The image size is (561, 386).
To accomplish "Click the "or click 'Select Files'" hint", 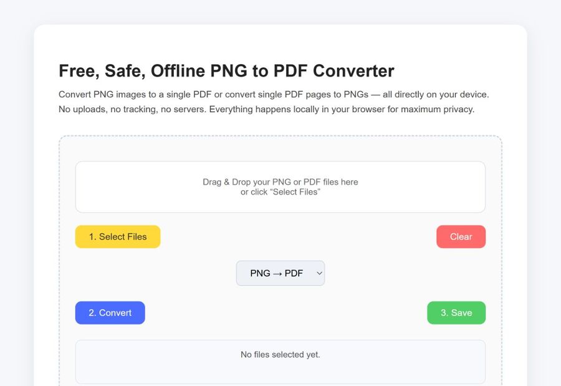I will pos(280,192).
